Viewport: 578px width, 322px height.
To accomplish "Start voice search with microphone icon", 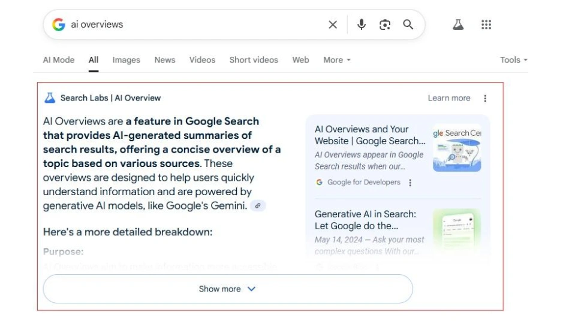I will coord(361,25).
